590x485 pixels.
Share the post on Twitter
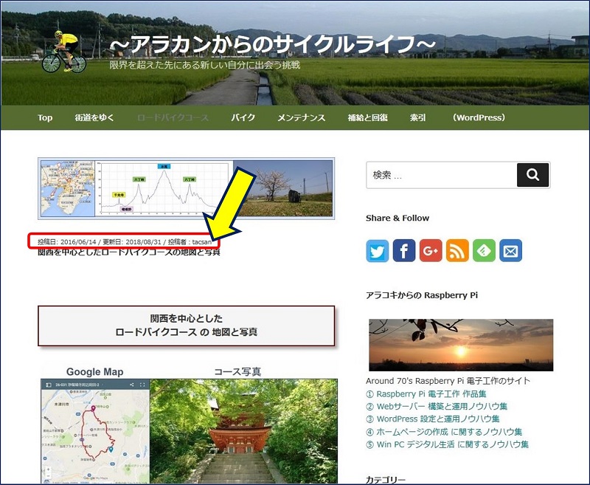coord(377,251)
